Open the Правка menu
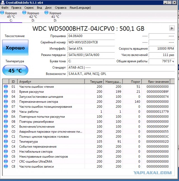 (16, 8)
